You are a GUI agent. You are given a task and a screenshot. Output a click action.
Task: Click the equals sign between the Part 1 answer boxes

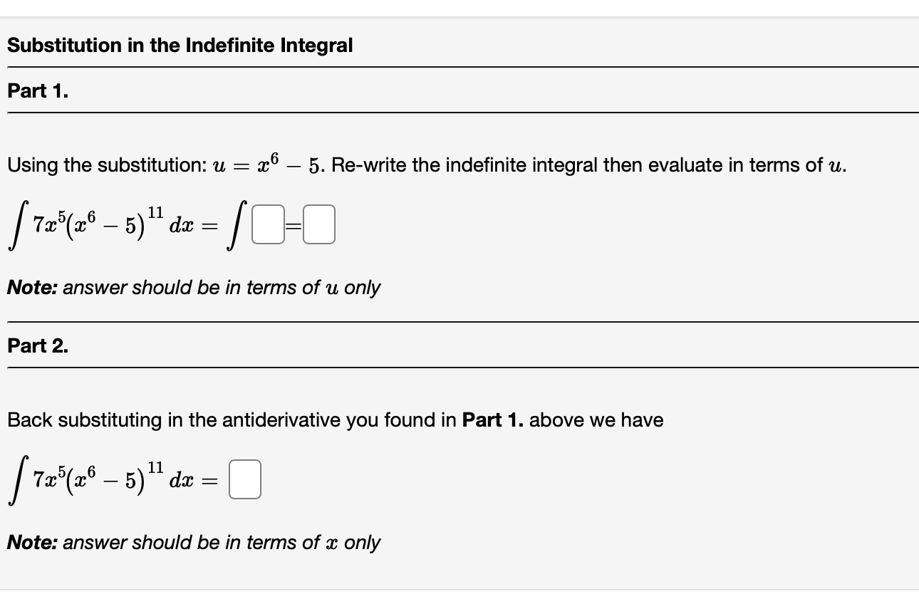point(295,226)
